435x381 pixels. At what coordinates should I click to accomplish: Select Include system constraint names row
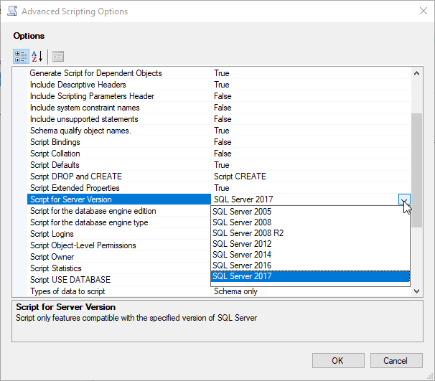pos(119,108)
